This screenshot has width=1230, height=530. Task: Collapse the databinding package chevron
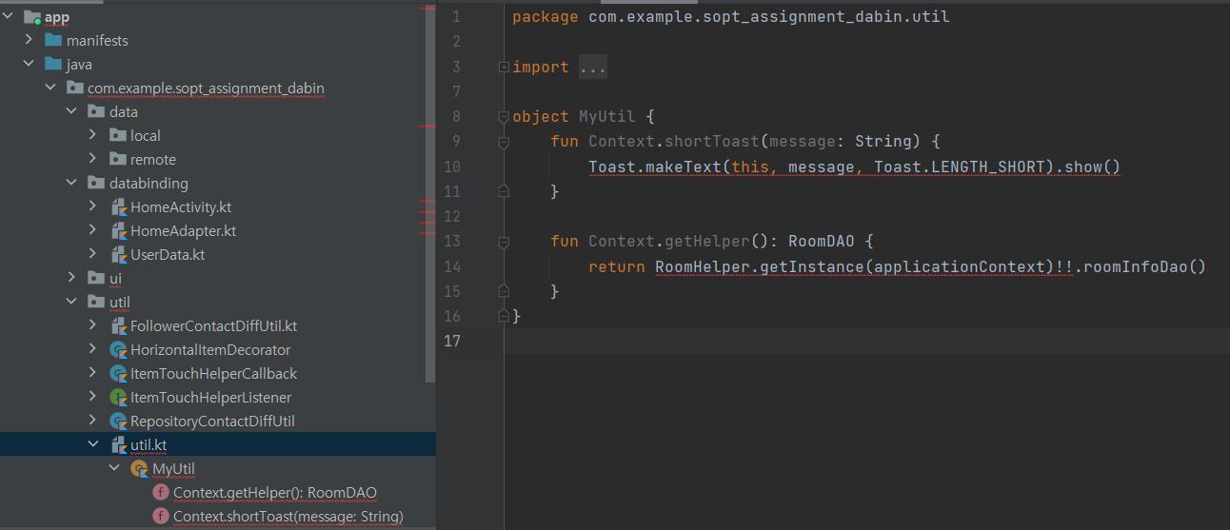click(x=71, y=183)
